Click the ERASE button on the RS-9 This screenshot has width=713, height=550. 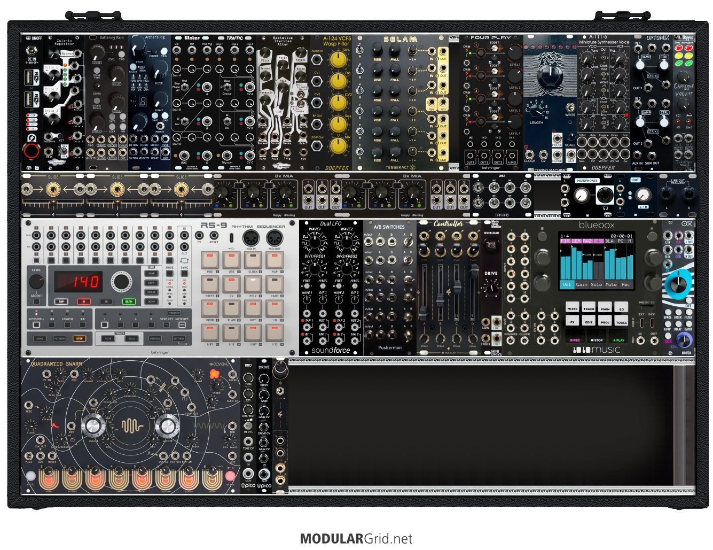tap(151, 292)
